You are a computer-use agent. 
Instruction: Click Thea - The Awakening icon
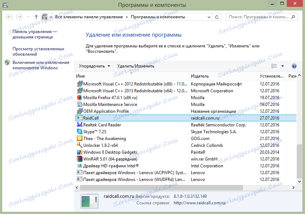coord(80,138)
